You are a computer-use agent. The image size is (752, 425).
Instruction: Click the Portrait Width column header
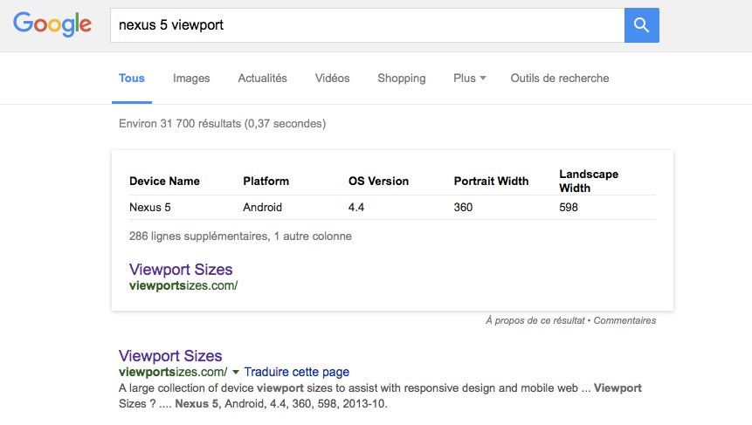pos(491,182)
